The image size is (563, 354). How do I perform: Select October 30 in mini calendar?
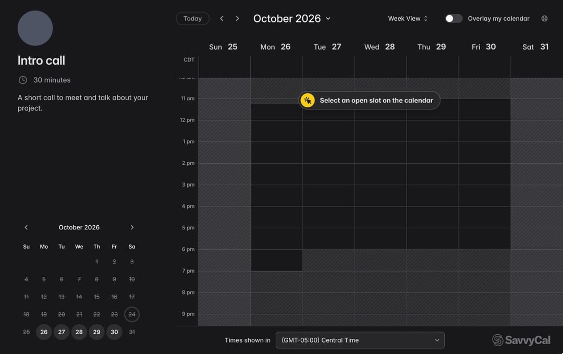point(114,332)
